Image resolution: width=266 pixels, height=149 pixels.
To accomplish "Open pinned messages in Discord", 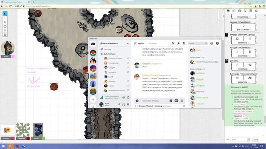I will click(x=178, y=43).
